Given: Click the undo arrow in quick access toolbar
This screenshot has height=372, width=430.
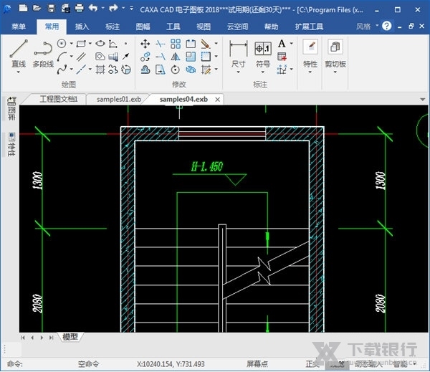Looking at the screenshot, I should pos(92,8).
